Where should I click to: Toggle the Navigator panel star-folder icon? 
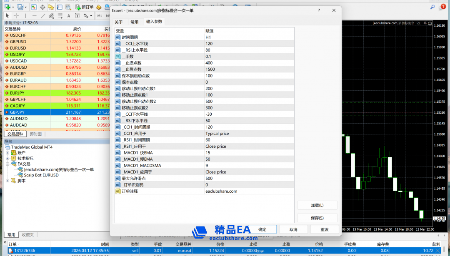(51, 7)
